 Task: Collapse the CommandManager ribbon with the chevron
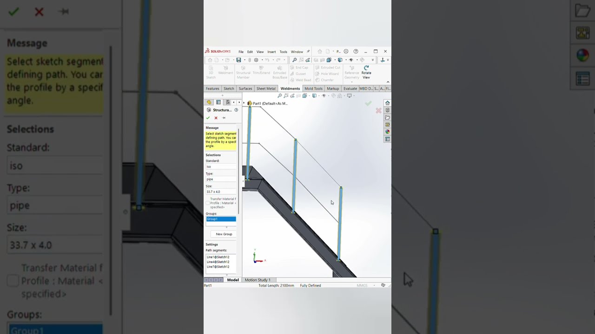click(388, 82)
